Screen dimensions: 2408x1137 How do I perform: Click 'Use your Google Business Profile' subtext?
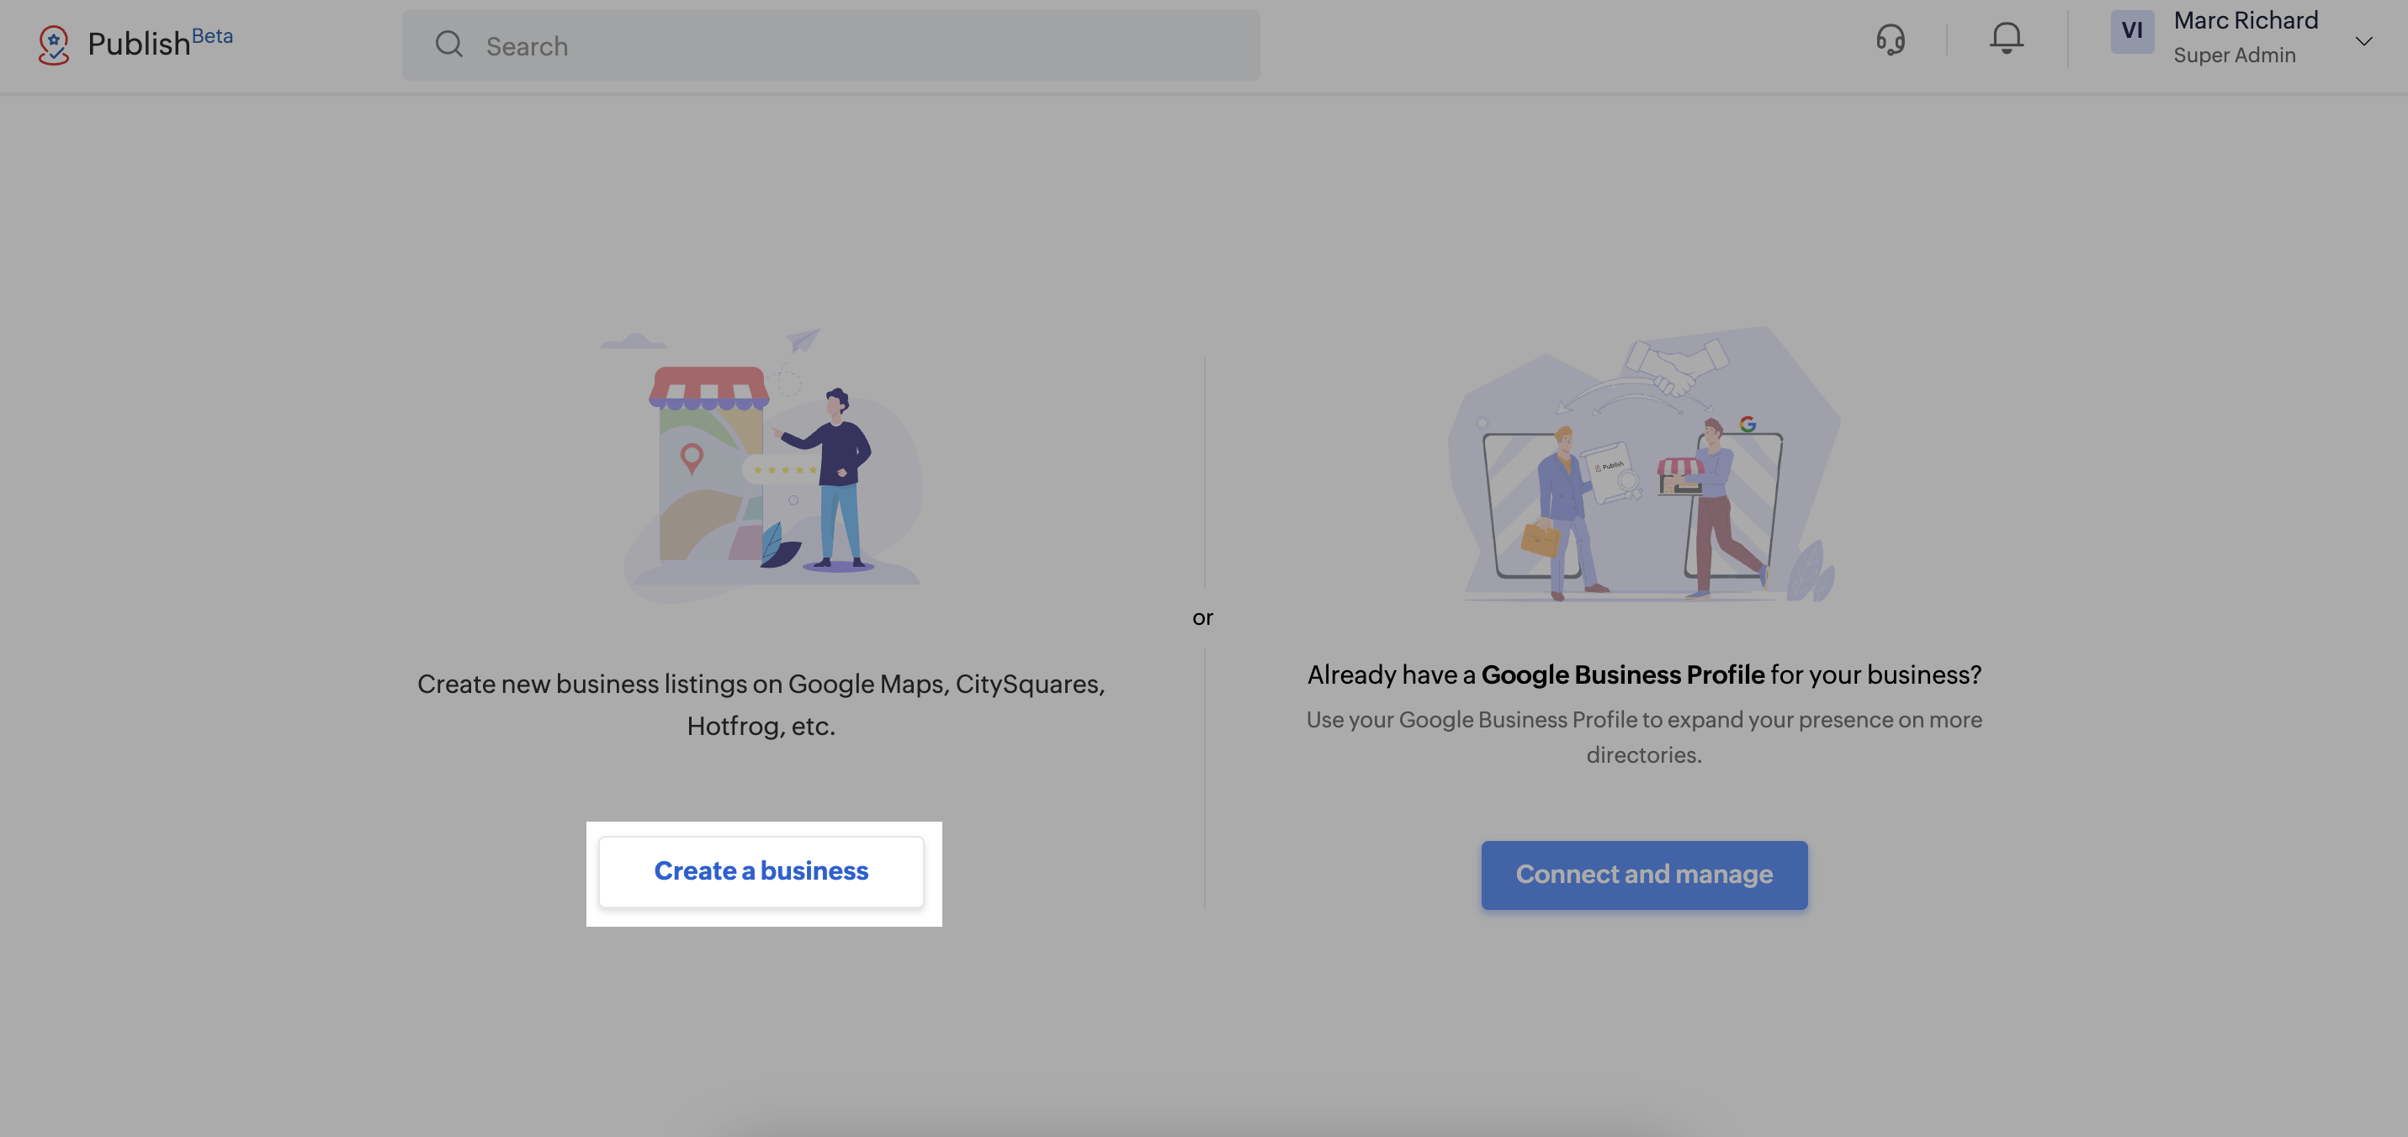[x=1644, y=738]
